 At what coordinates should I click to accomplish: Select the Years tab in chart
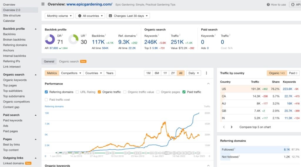point(110,73)
